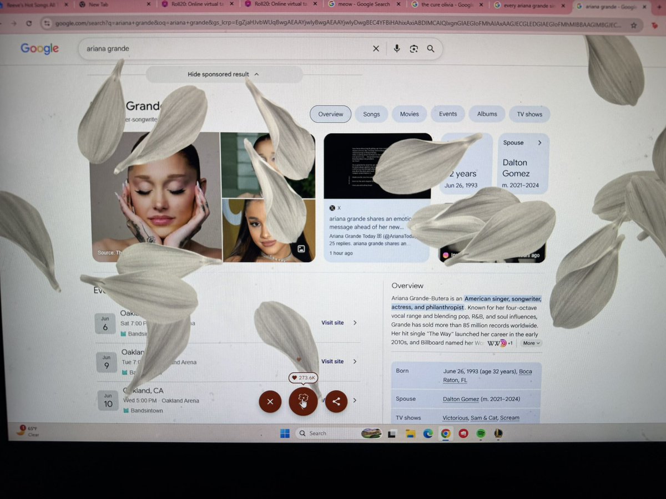Visit site for the Jun 9 event

pos(332,361)
